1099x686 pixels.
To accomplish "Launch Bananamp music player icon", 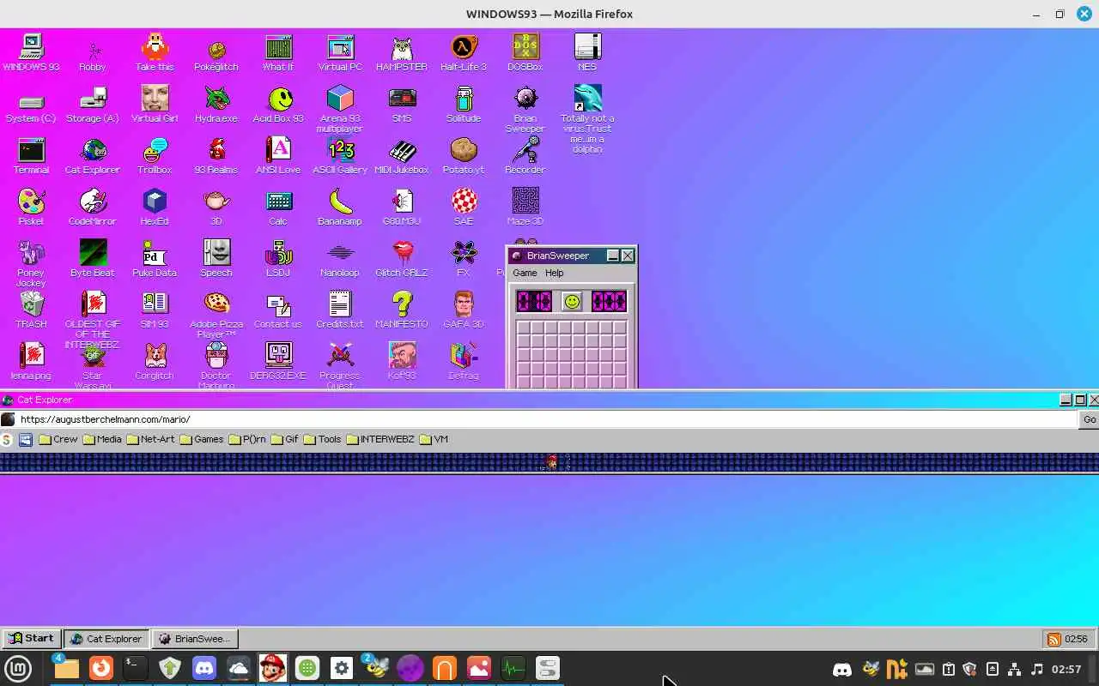I will 340,207.
